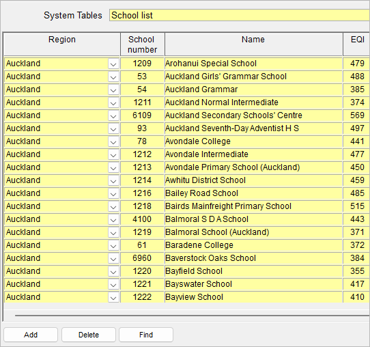Click the School number column header
The width and height of the screenshot is (370, 347).
142,44
